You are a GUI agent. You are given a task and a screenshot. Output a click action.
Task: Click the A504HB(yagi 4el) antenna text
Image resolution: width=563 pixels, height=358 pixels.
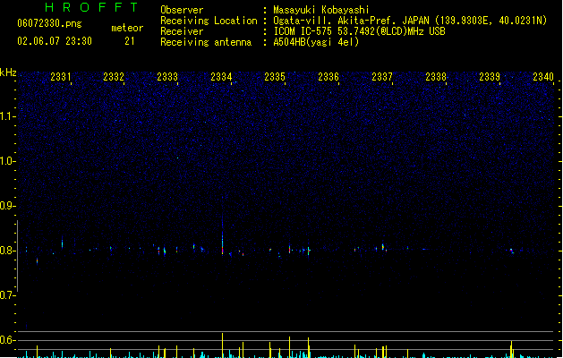click(x=316, y=42)
